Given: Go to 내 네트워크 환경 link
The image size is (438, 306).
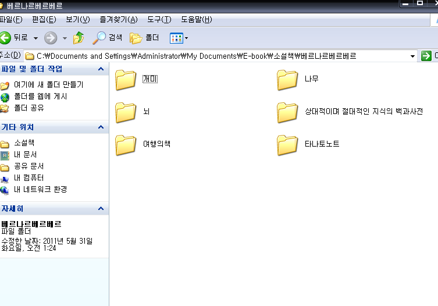Looking at the screenshot, I should (x=41, y=190).
